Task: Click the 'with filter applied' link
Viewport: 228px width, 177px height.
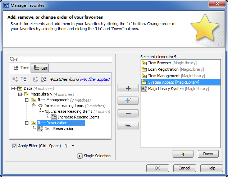Action: tap(95, 79)
